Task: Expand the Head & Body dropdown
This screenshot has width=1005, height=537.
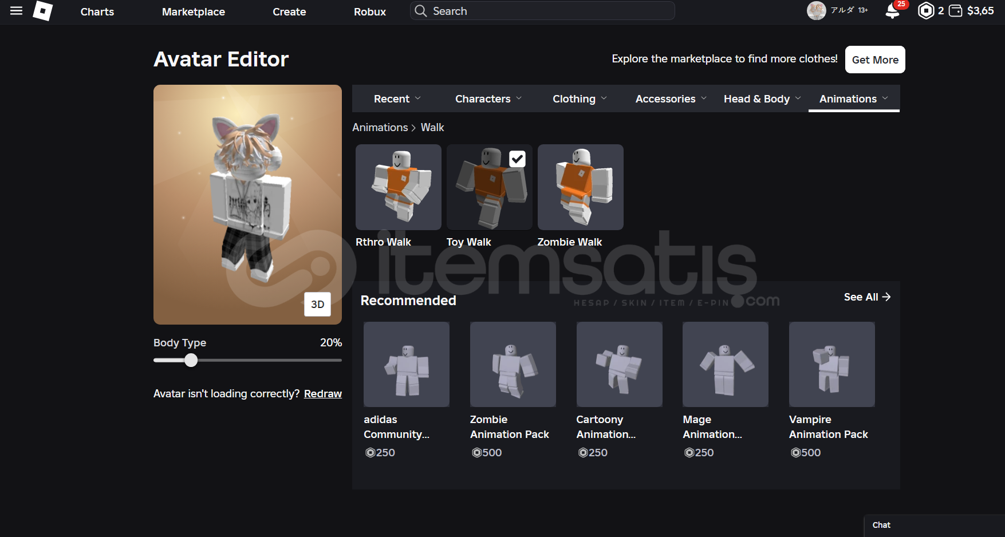Action: click(x=762, y=99)
